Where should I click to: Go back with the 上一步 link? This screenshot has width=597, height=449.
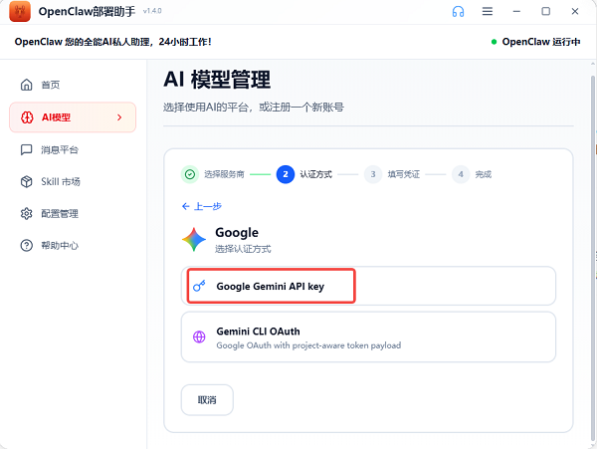[x=202, y=206]
